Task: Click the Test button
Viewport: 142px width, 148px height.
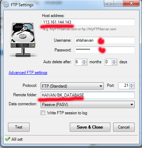Action: coord(19,127)
